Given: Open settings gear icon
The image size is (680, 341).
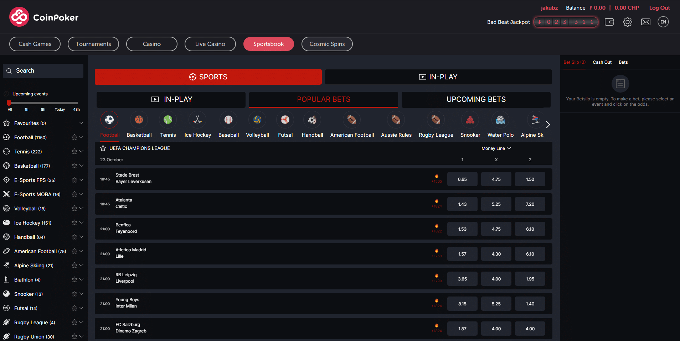Looking at the screenshot, I should click(x=628, y=22).
